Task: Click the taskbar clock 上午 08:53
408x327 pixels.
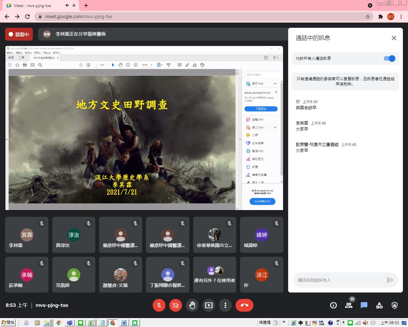Action: click(x=390, y=323)
